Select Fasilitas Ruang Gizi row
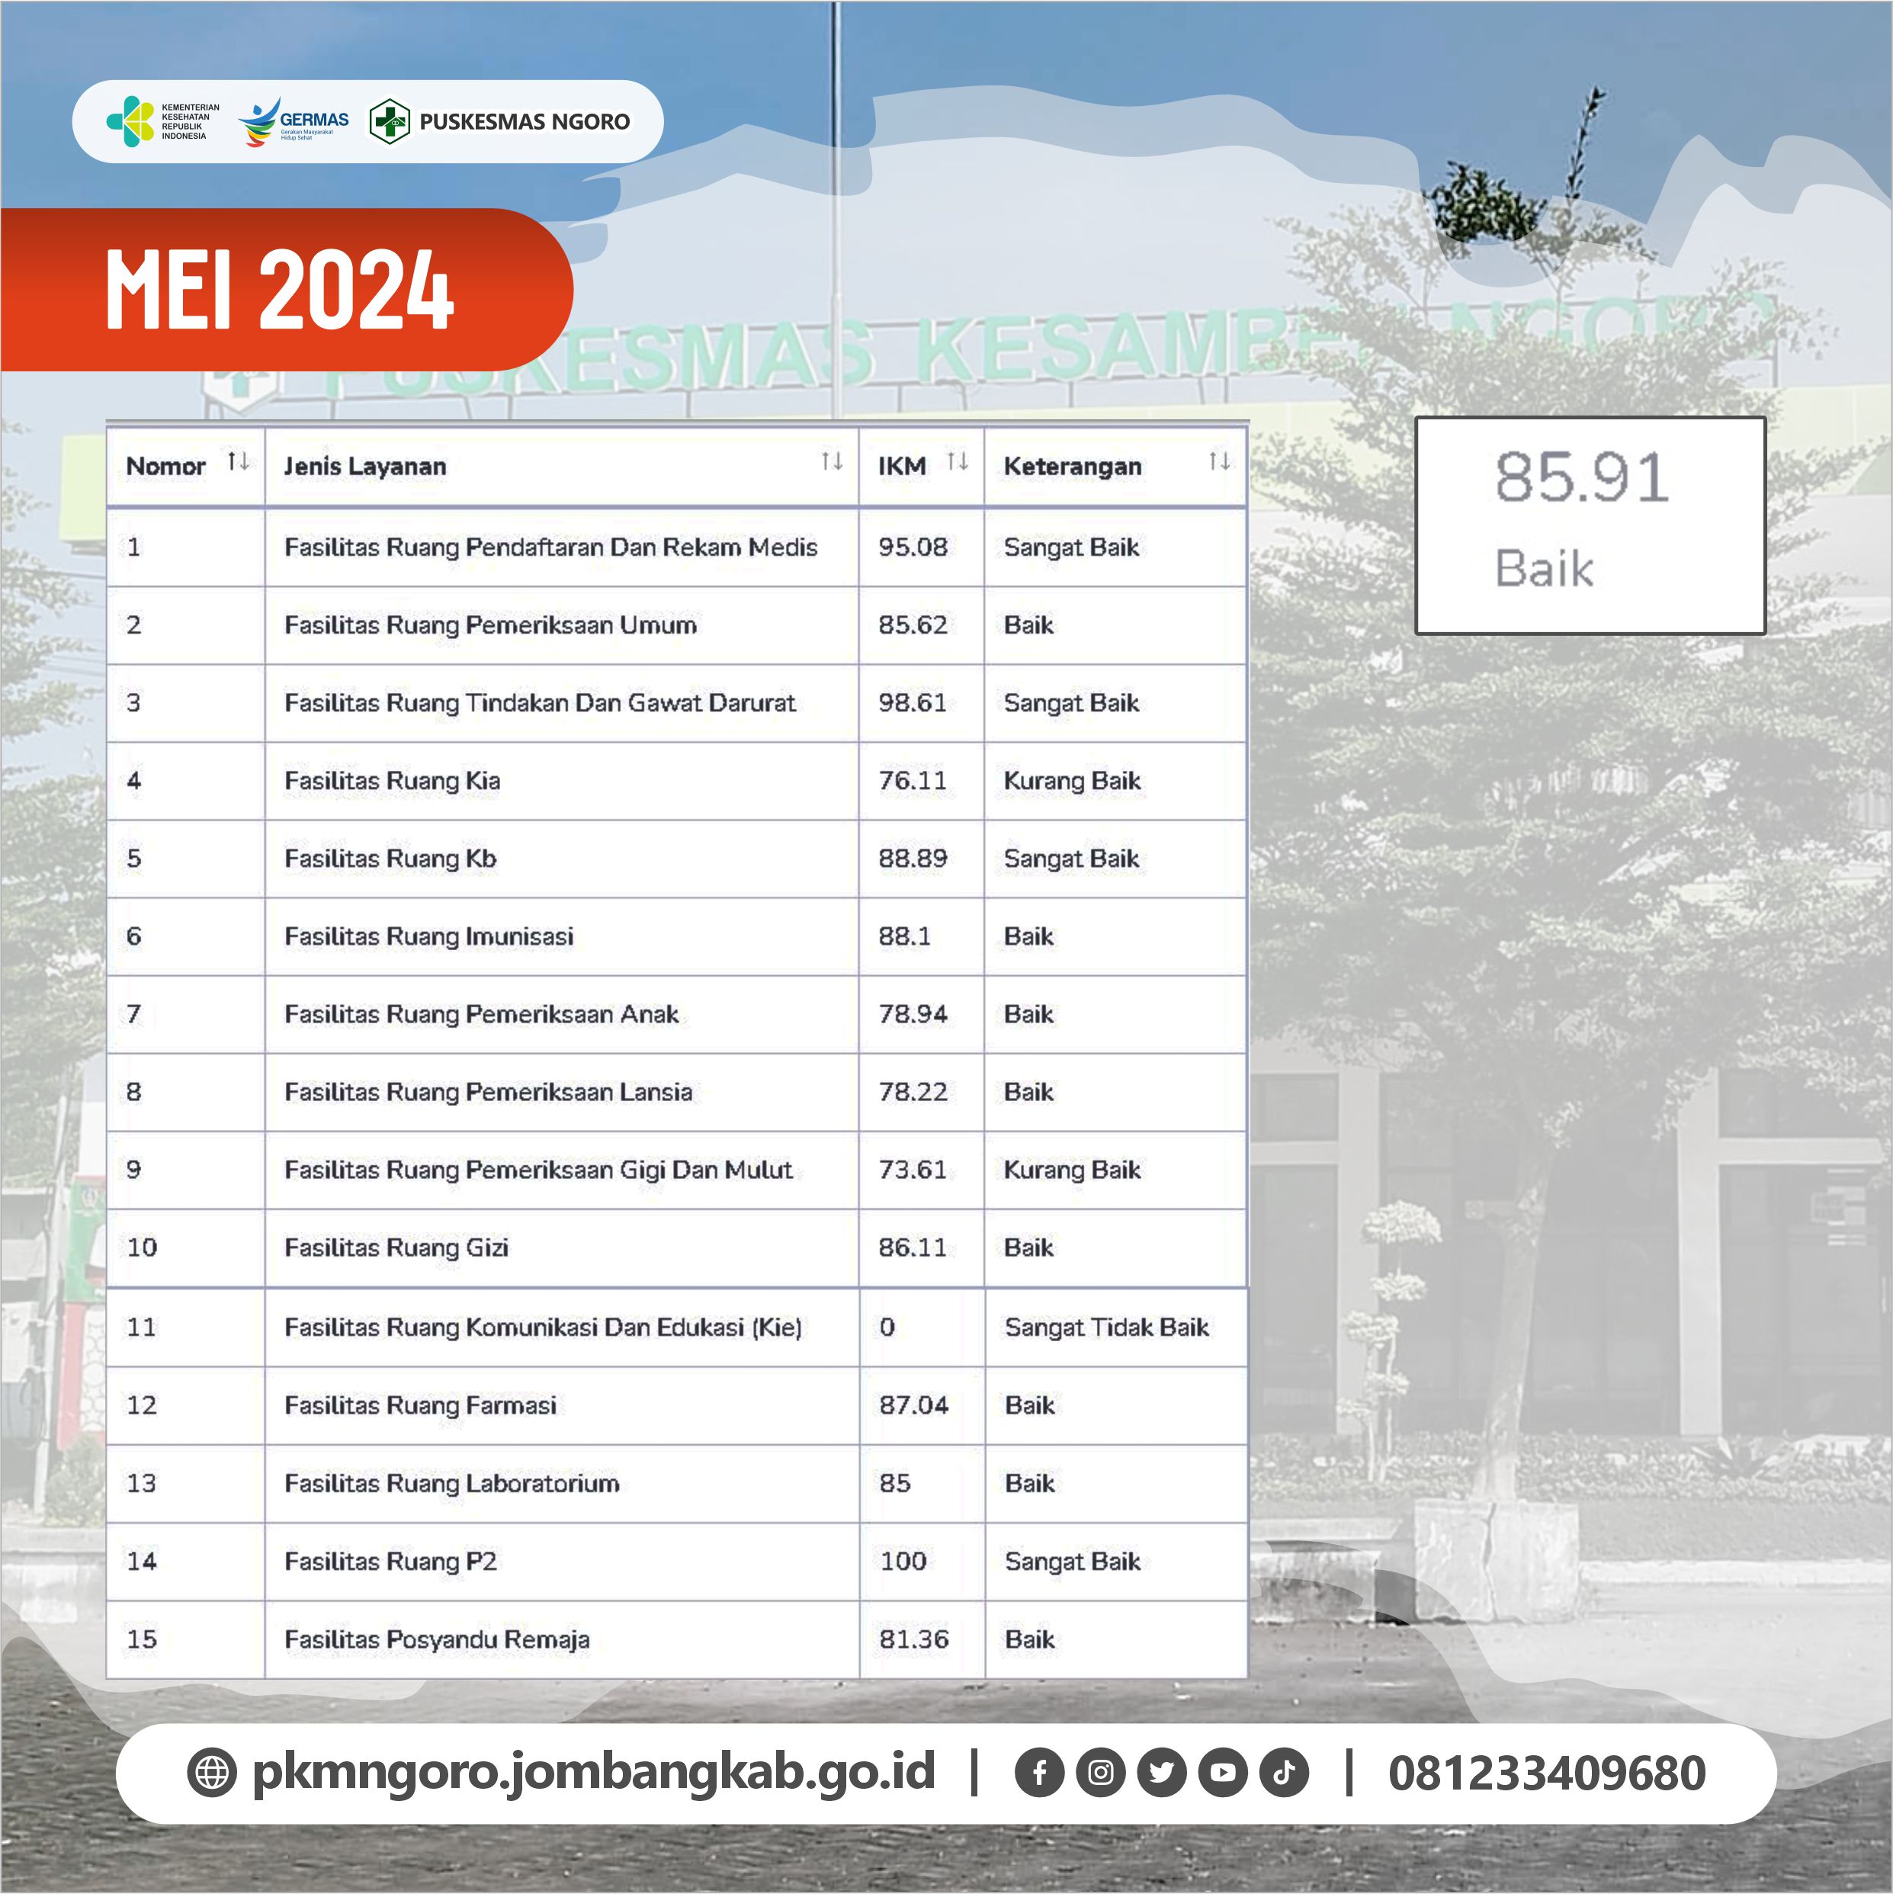The height and width of the screenshot is (1894, 1893). click(x=676, y=1248)
